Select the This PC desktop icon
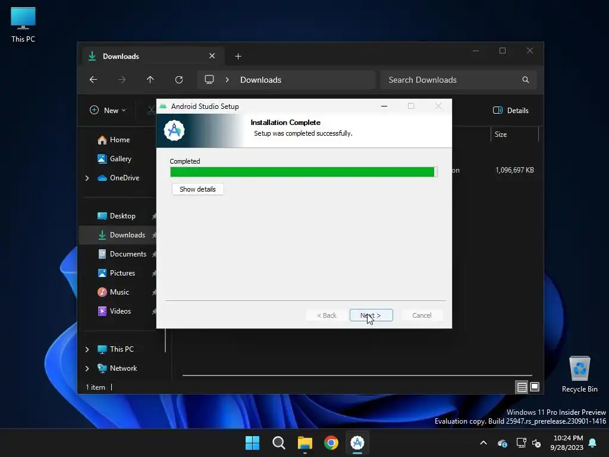 23,24
